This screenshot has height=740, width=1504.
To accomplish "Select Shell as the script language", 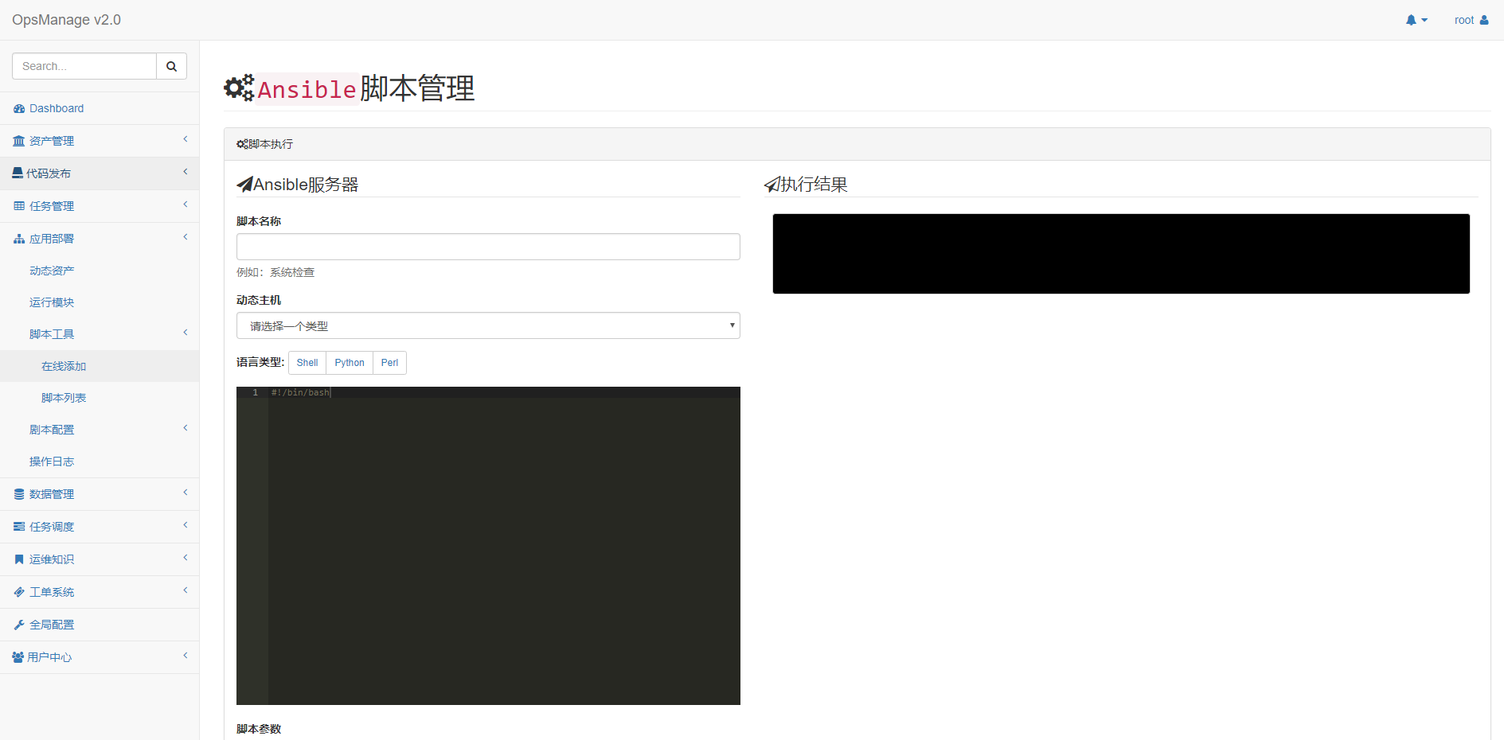I will 307,362.
